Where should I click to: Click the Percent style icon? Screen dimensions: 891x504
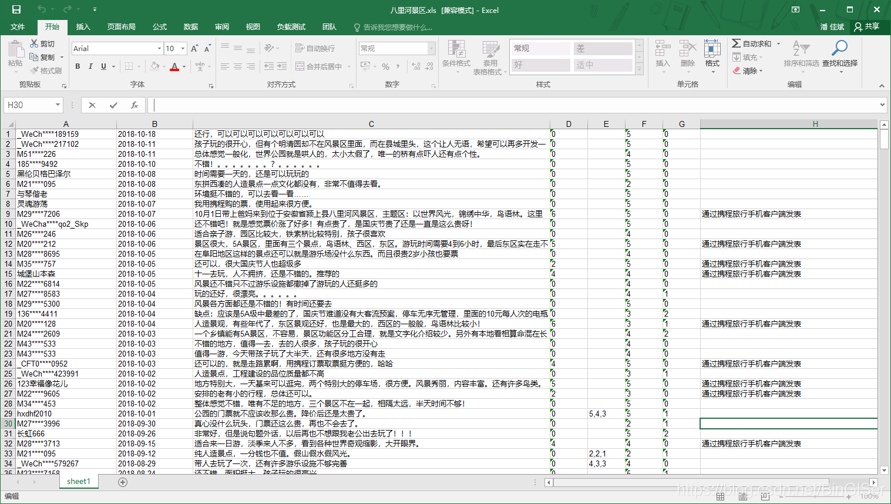[x=385, y=66]
